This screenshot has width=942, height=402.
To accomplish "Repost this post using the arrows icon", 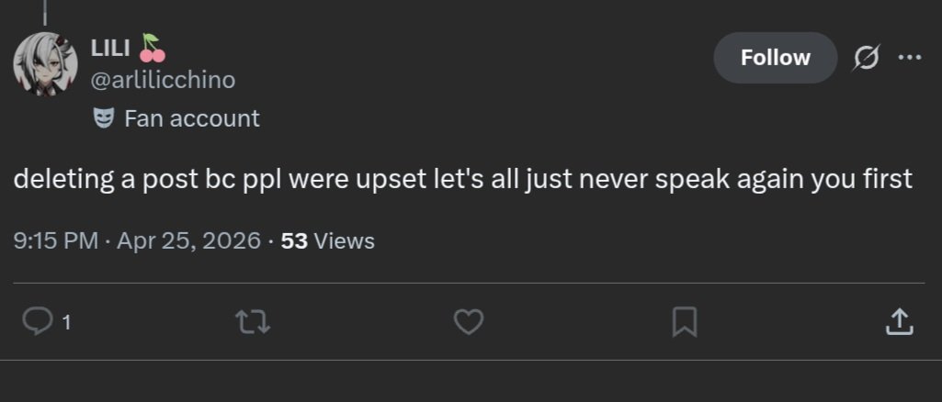I will [x=253, y=321].
